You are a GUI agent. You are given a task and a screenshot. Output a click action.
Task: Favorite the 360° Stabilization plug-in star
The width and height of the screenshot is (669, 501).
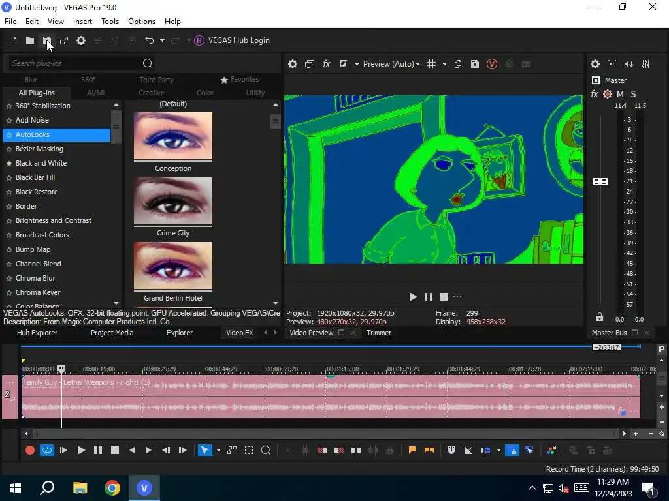click(9, 106)
